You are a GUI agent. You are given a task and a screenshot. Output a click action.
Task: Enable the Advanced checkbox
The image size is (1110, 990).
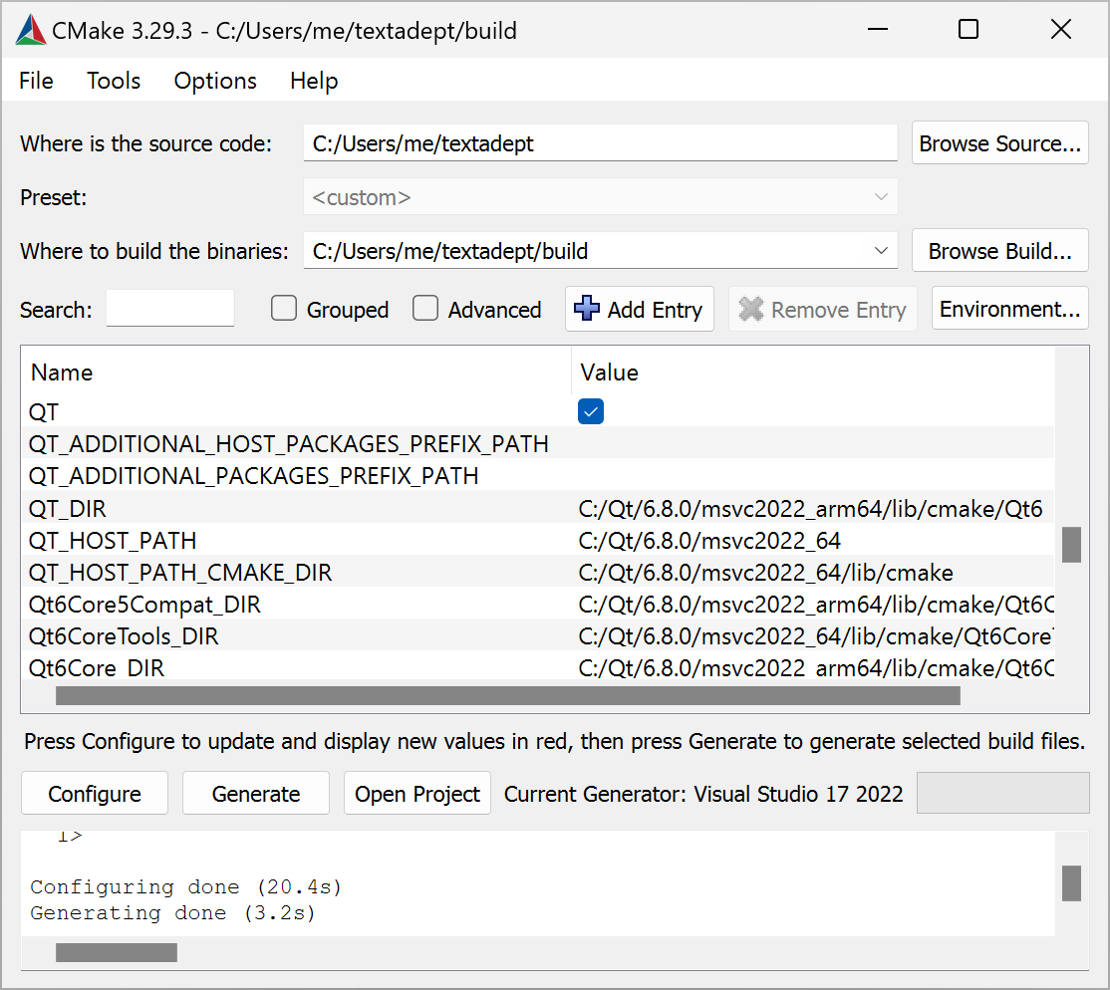[x=425, y=309]
